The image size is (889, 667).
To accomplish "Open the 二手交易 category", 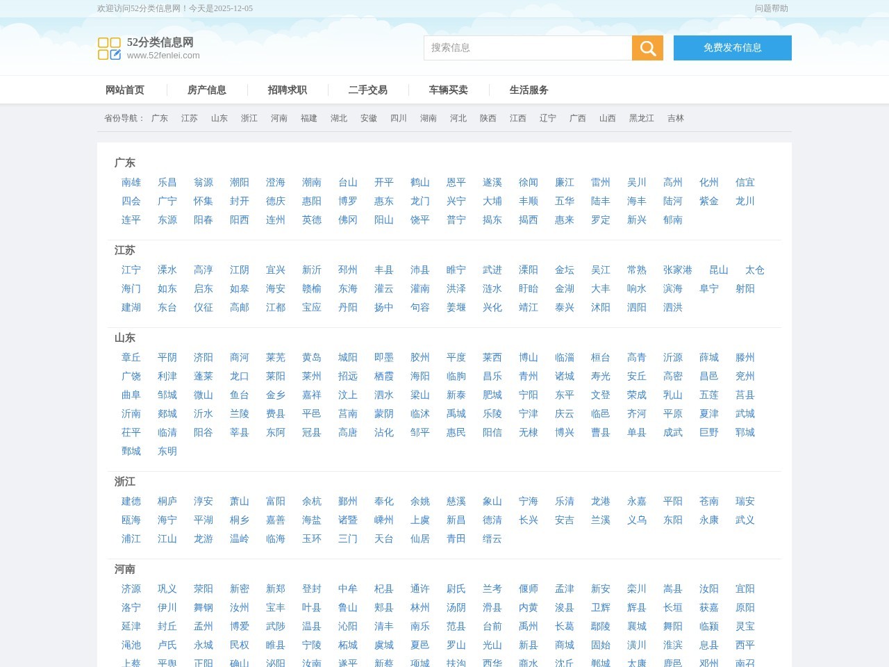I will click(x=367, y=90).
